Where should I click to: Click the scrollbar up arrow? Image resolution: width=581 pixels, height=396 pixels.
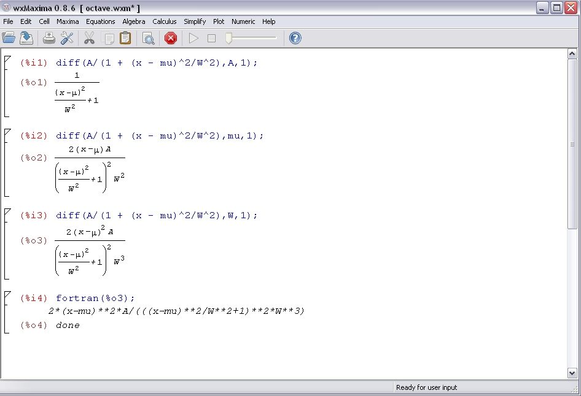(572, 54)
